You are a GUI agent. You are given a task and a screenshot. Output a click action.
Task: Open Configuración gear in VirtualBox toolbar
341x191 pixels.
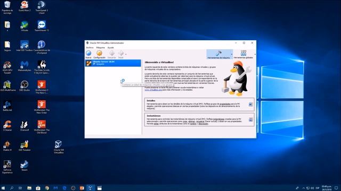coord(100,54)
